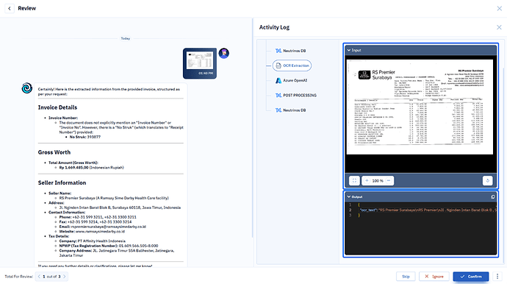507x284 pixels.
Task: Close the Review page with top X
Action: (x=499, y=8)
